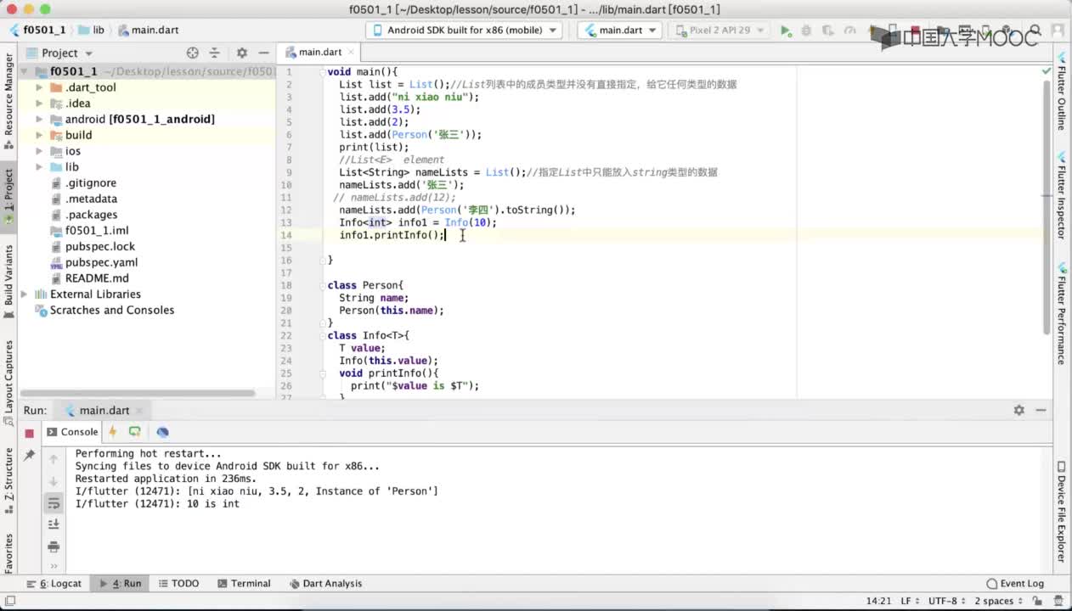Show more console actions chevrons

54,566
